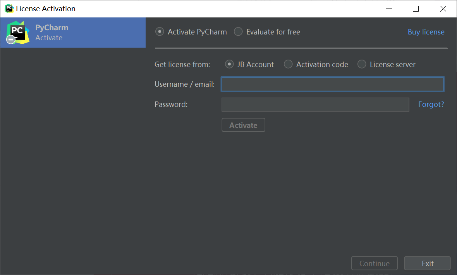The width and height of the screenshot is (457, 275).
Task: Choose License server radio button
Action: click(362, 64)
